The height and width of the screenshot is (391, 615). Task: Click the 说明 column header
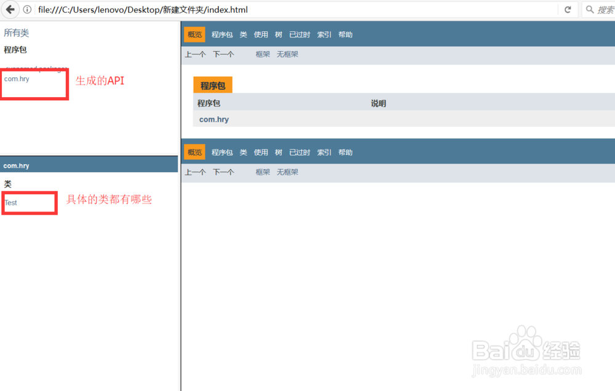(378, 103)
